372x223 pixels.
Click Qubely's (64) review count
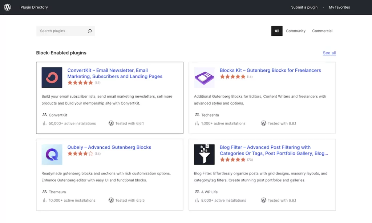[97, 154]
